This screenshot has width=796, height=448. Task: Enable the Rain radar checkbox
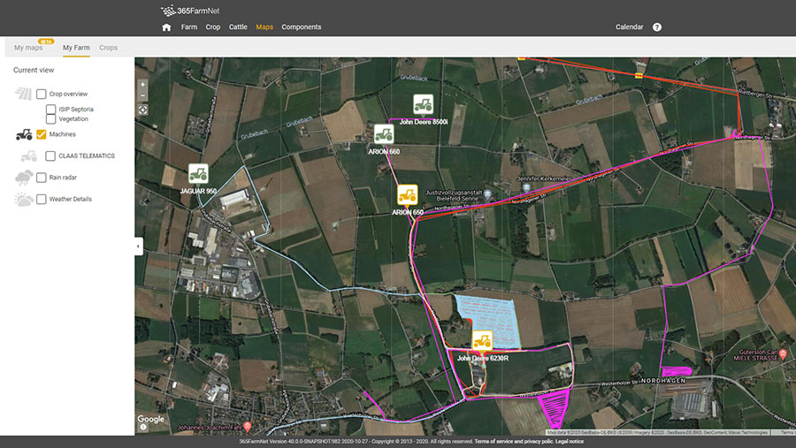[41, 178]
